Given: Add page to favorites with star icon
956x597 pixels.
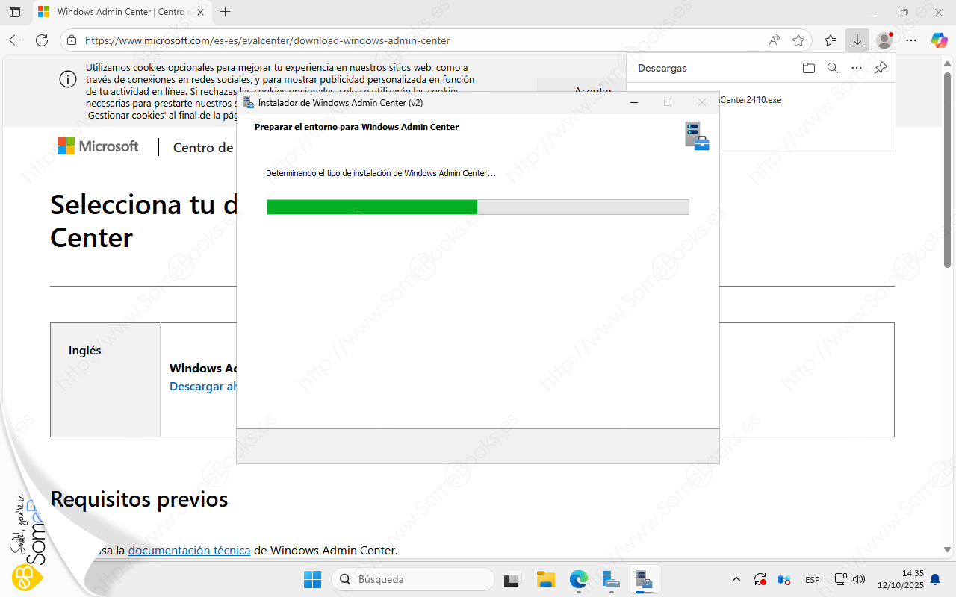Looking at the screenshot, I should 798,40.
